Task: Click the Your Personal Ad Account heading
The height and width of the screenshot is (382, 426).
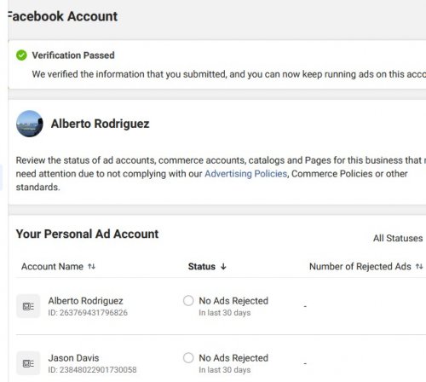Action: [87, 234]
